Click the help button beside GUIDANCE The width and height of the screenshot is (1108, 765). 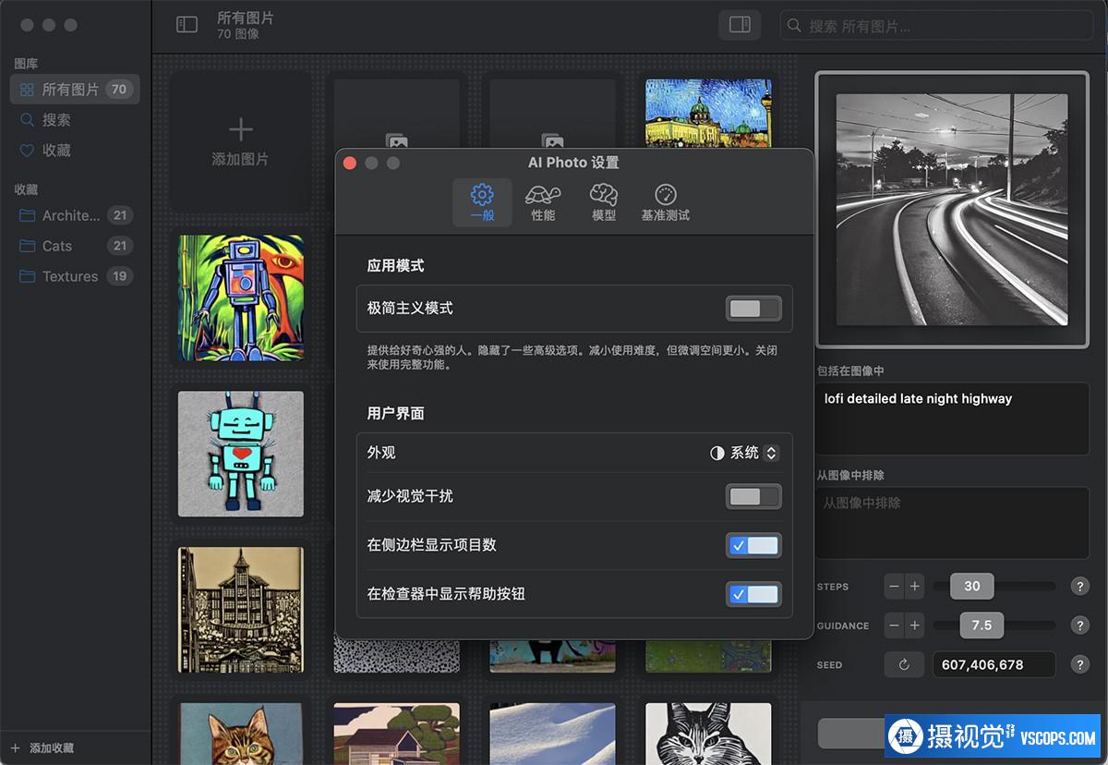click(x=1079, y=625)
